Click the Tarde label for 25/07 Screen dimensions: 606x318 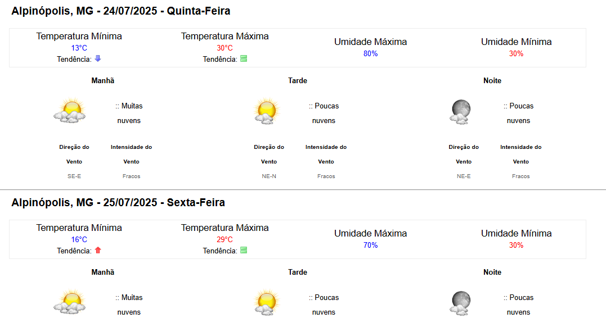tap(298, 272)
